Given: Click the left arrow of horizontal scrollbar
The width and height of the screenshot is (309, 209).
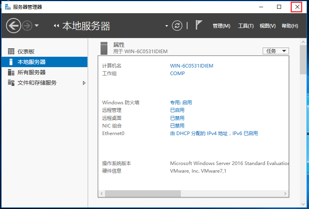Looking at the screenshot, I should coord(102,194).
